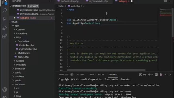Click PHP icon in web.php breadcrumb
Screen dimensions: 174x98
point(69,6)
